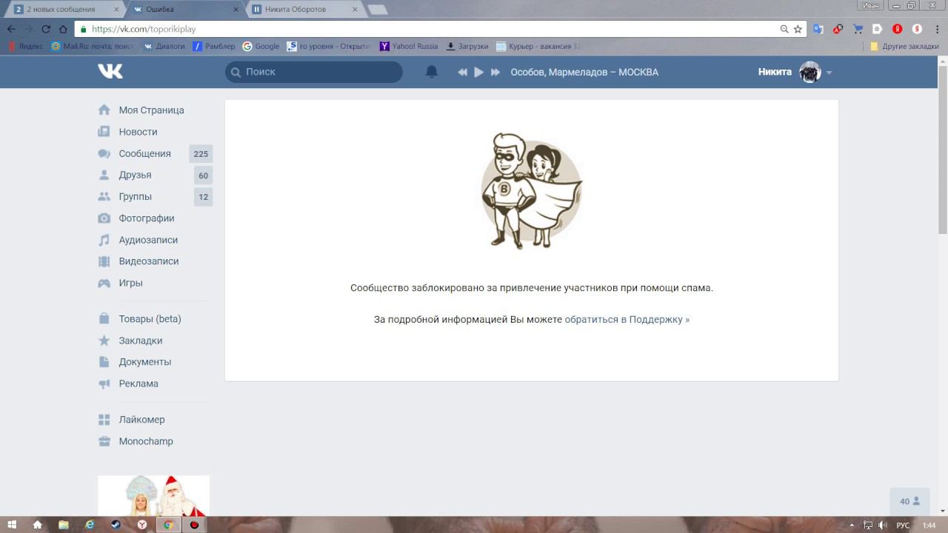Open the Windows Start menu
Image resolution: width=948 pixels, height=533 pixels.
[11, 525]
